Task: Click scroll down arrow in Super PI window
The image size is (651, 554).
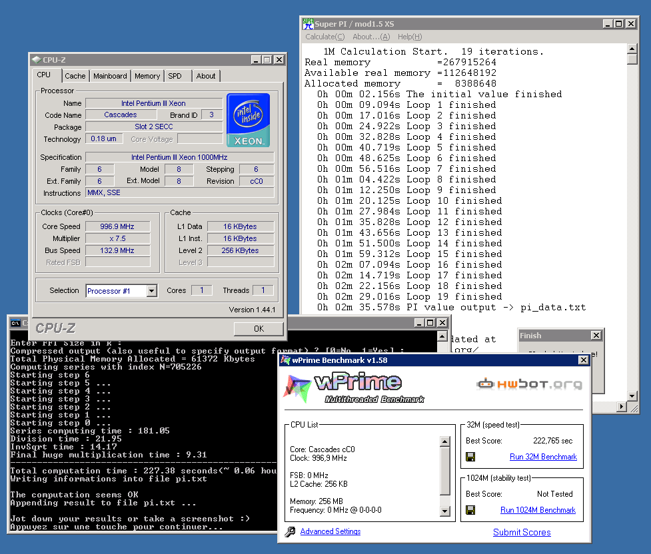Action: [632, 396]
